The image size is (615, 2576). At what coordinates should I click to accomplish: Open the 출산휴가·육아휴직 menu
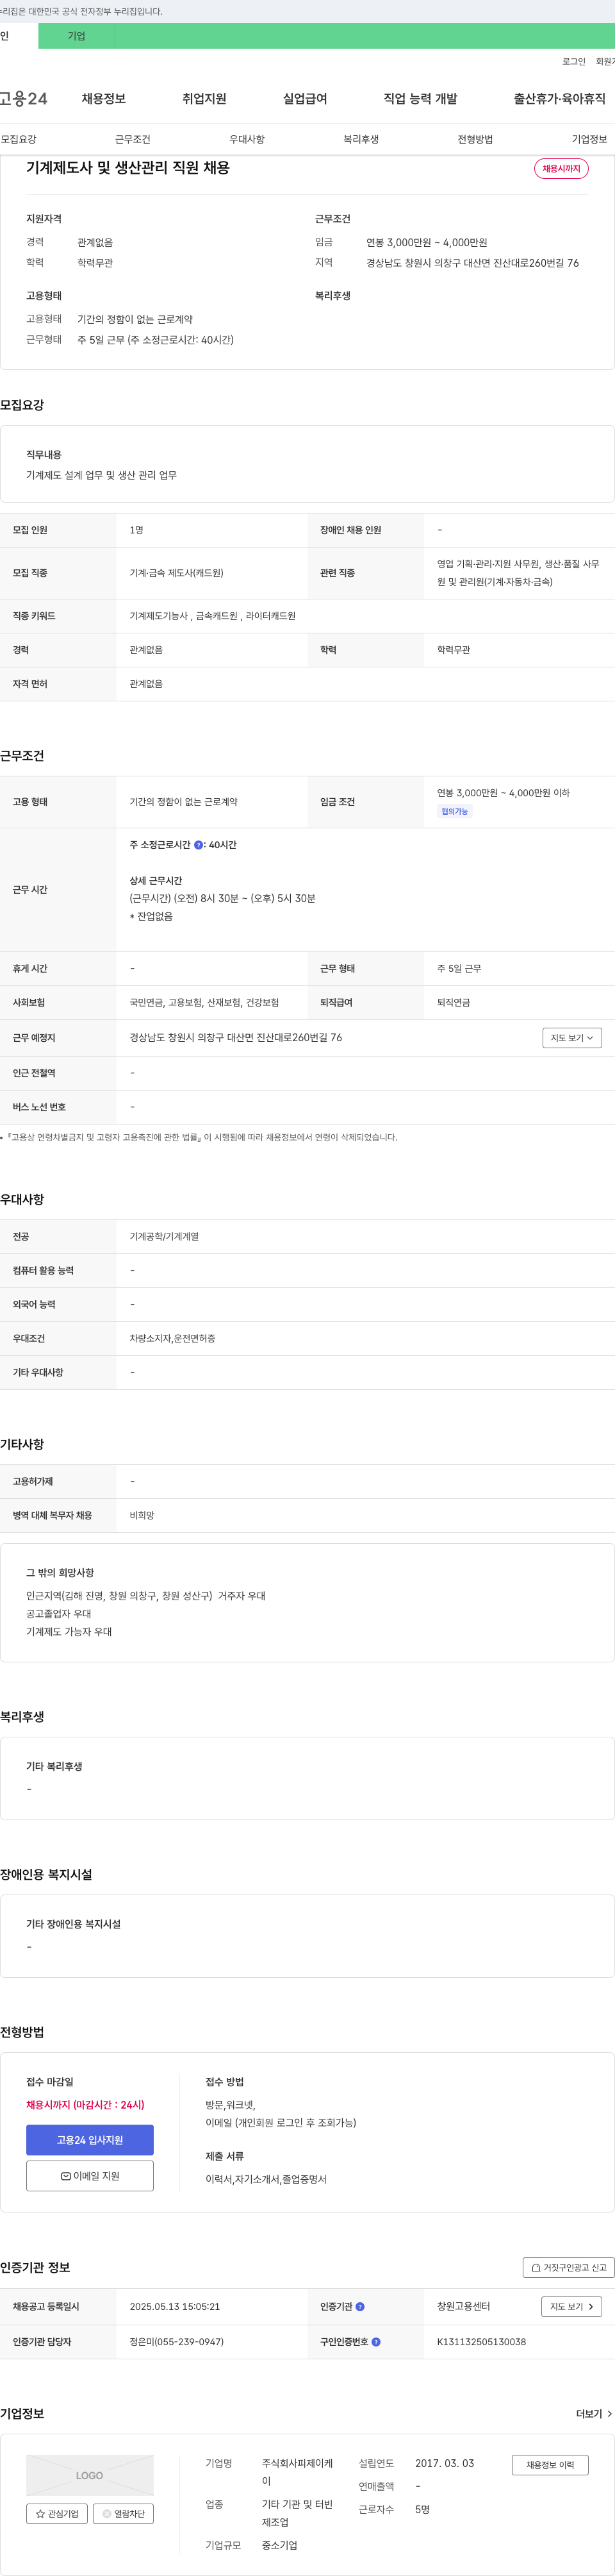click(560, 99)
